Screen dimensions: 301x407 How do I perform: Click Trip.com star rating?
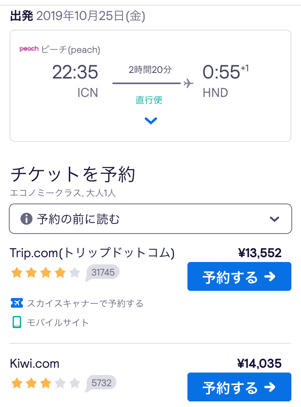click(45, 273)
